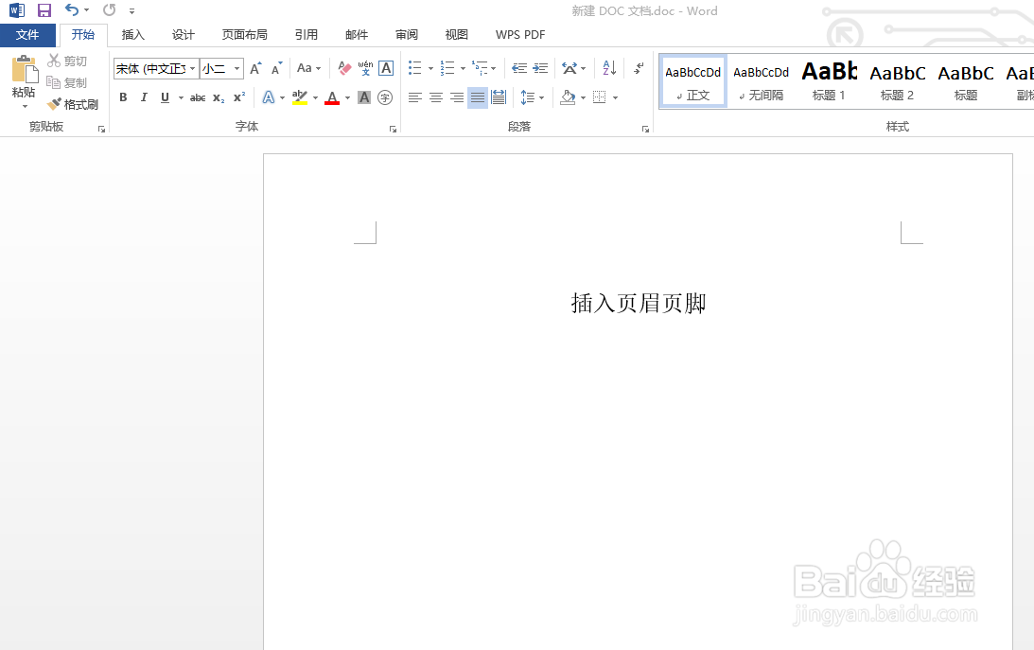Switch to the 引用 ribbon tab

306,35
